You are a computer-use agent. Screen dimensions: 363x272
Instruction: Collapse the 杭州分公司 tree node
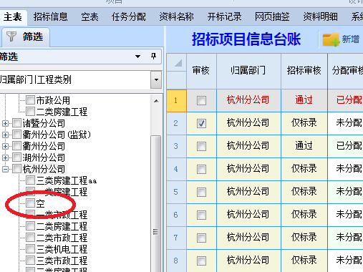[x=5, y=169]
